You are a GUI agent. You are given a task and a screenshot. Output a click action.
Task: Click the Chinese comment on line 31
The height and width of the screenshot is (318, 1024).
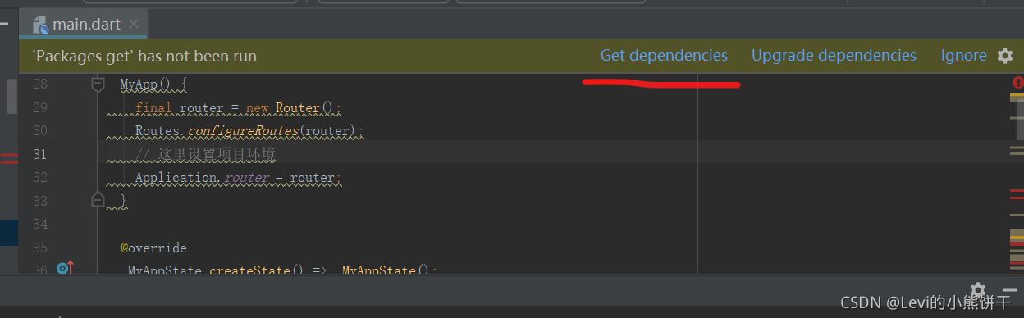[x=206, y=154]
